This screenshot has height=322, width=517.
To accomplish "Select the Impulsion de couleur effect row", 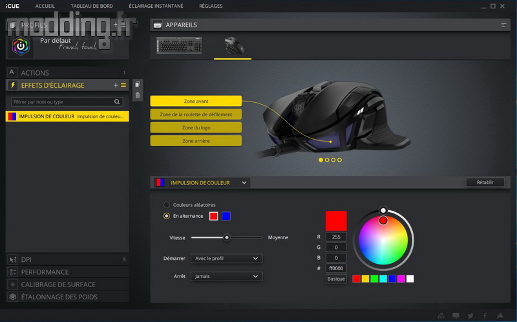I will (67, 116).
